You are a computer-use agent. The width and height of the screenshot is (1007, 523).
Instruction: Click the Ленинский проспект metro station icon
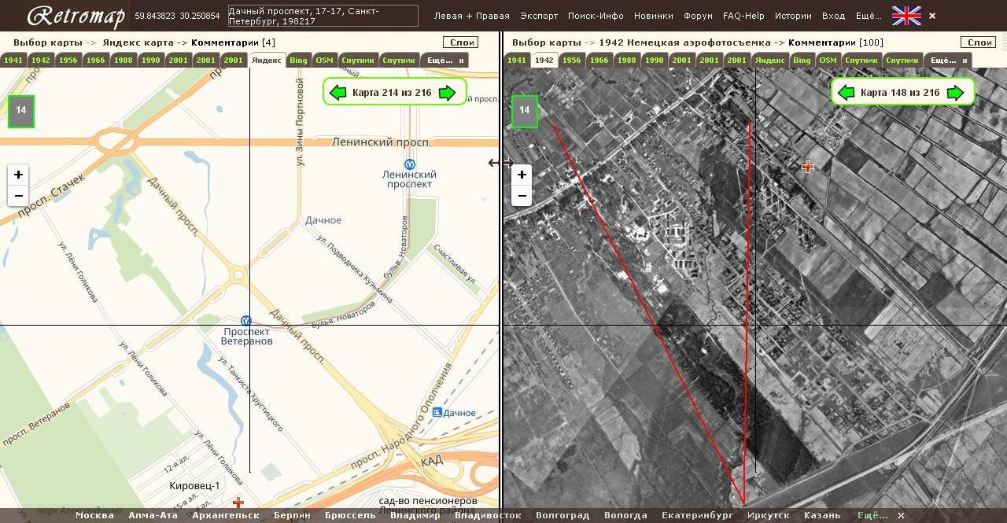[409, 164]
